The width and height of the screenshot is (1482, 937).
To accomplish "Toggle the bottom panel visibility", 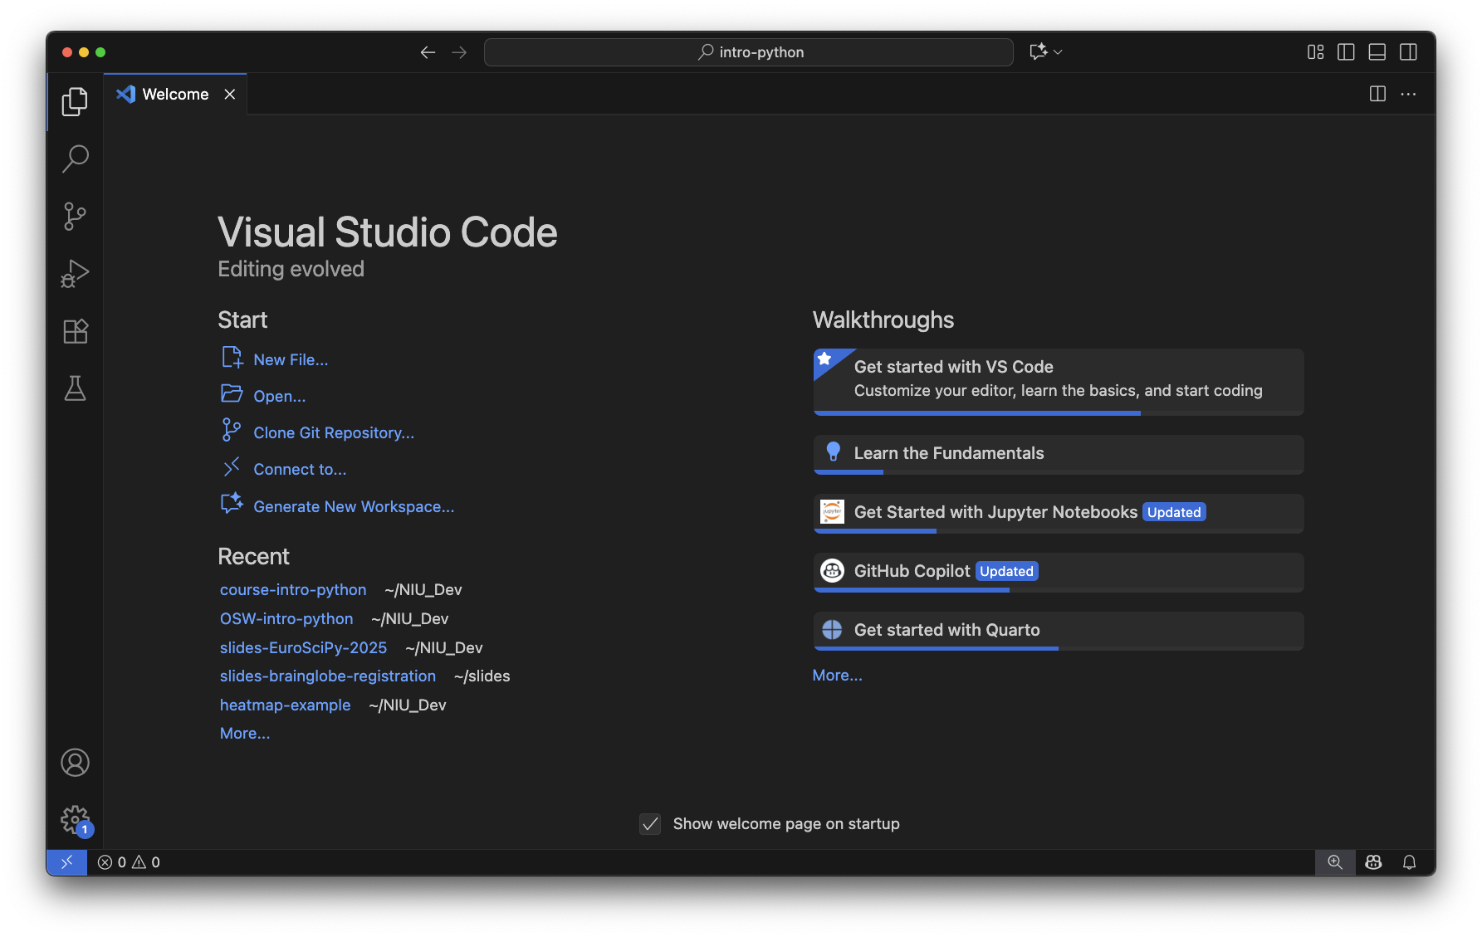I will (1377, 52).
